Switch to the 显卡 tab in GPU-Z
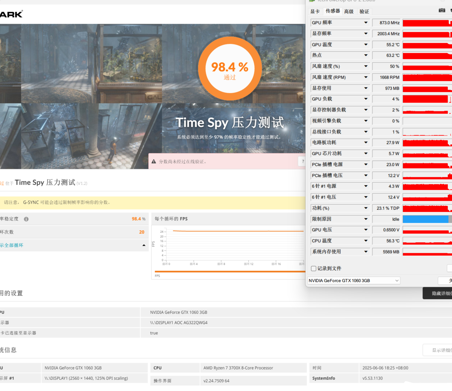 pos(315,11)
